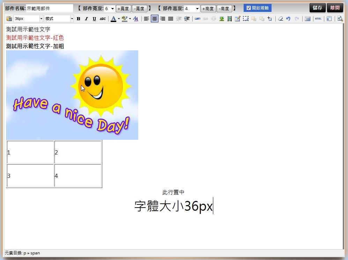Click the 部件名稱 name input field

[x=49, y=8]
